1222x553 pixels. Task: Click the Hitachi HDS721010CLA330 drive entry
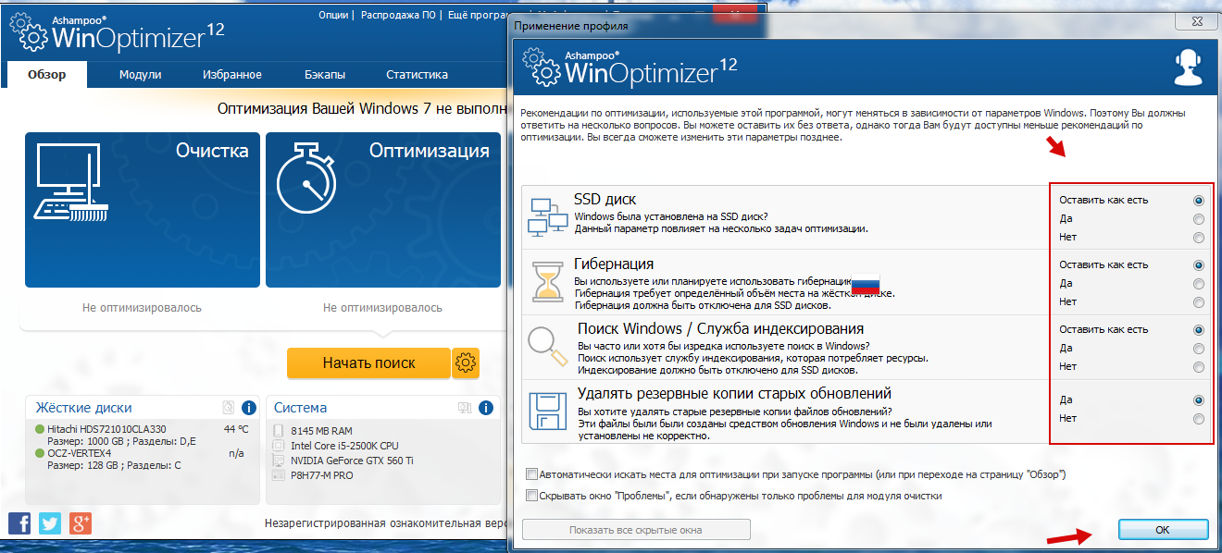point(106,429)
